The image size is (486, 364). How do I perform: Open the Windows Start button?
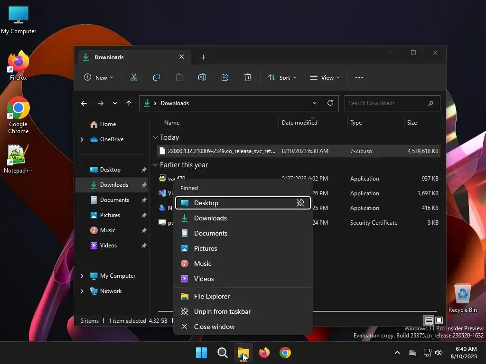pos(201,353)
